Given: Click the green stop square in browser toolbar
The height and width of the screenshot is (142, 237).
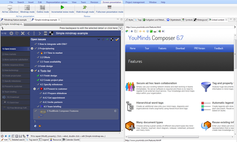Looking at the screenshot, I should [x=151, y=31].
